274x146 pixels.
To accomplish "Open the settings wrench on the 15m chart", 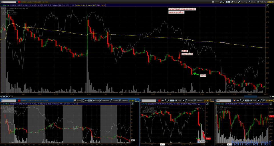I will coord(86,101).
